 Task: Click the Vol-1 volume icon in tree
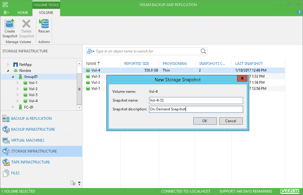click(25, 83)
